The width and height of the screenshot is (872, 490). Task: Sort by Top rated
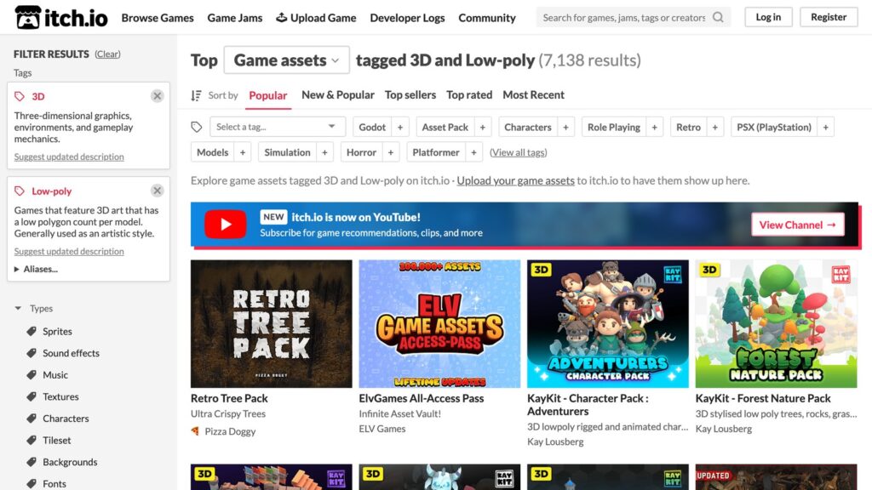pos(469,95)
